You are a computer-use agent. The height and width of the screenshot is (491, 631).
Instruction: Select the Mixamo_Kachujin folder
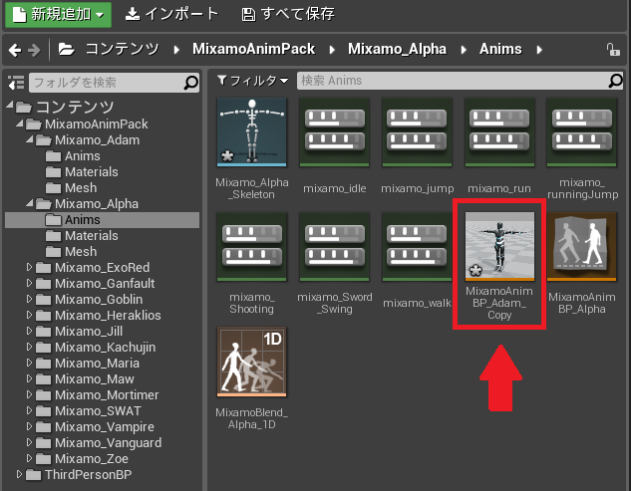pyautogui.click(x=96, y=347)
